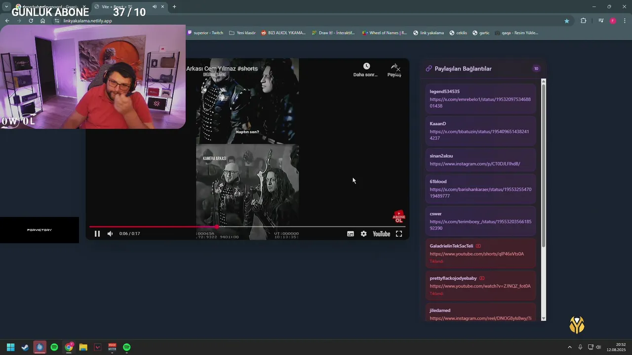Open the Chrome extensions puzzle icon
The image size is (632, 355).
584,21
